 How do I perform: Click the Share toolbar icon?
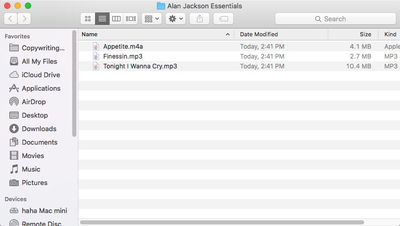click(x=199, y=19)
